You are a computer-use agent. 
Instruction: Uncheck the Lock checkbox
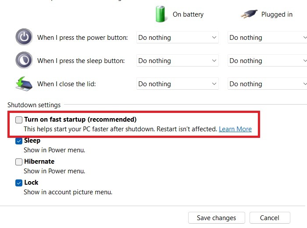pyautogui.click(x=19, y=183)
